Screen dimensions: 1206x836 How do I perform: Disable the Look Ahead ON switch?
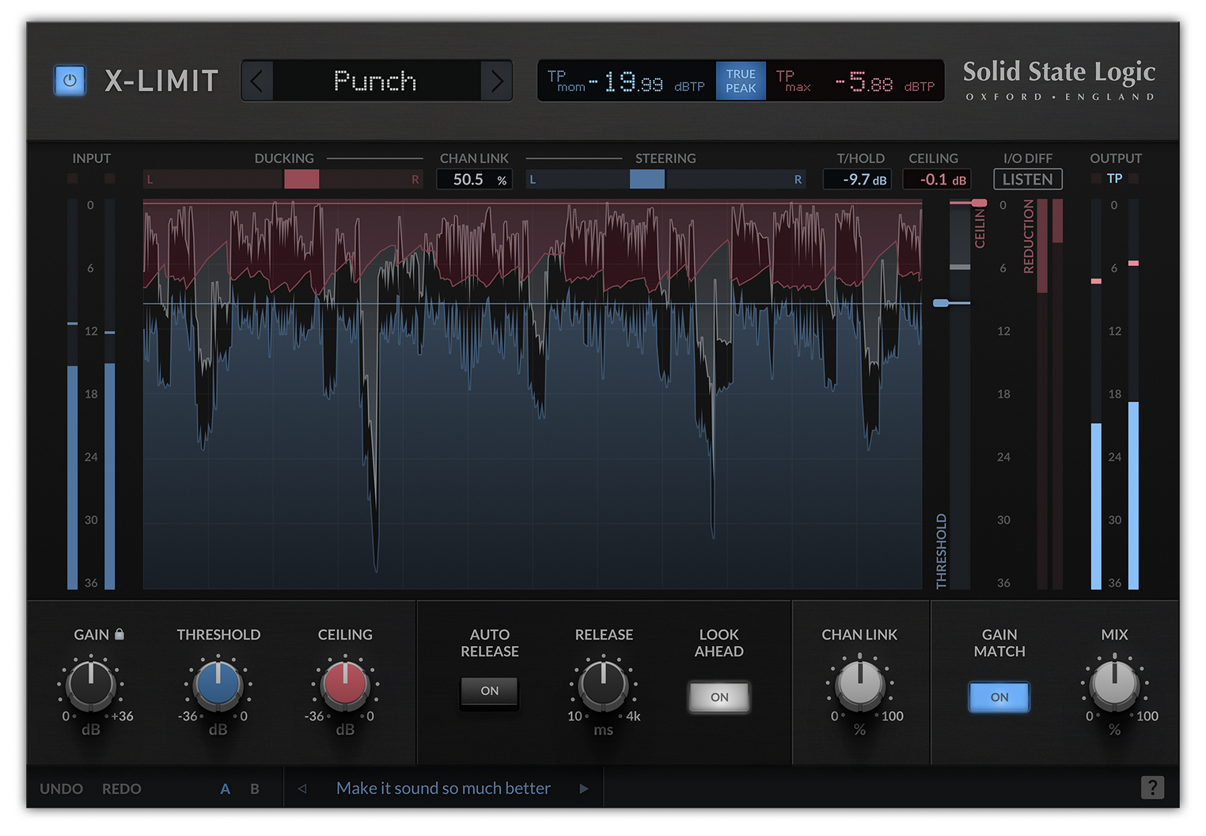pyautogui.click(x=719, y=697)
